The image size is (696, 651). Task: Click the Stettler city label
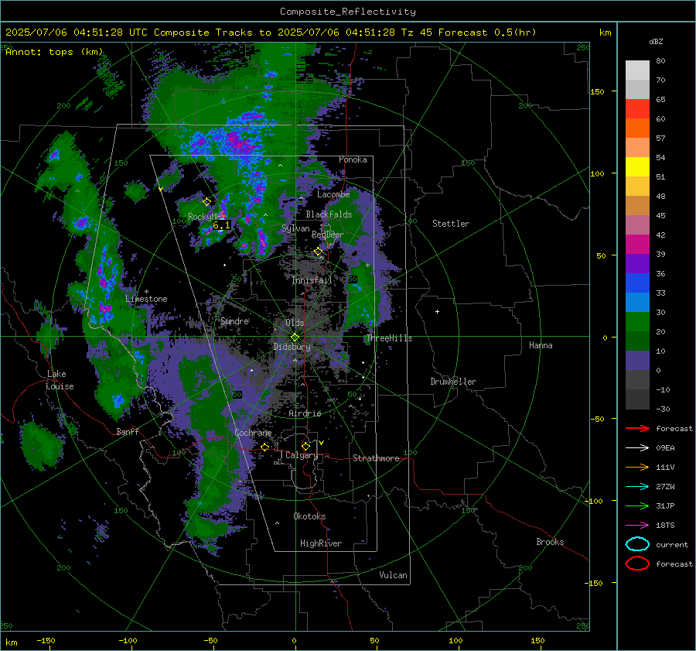coord(451,224)
